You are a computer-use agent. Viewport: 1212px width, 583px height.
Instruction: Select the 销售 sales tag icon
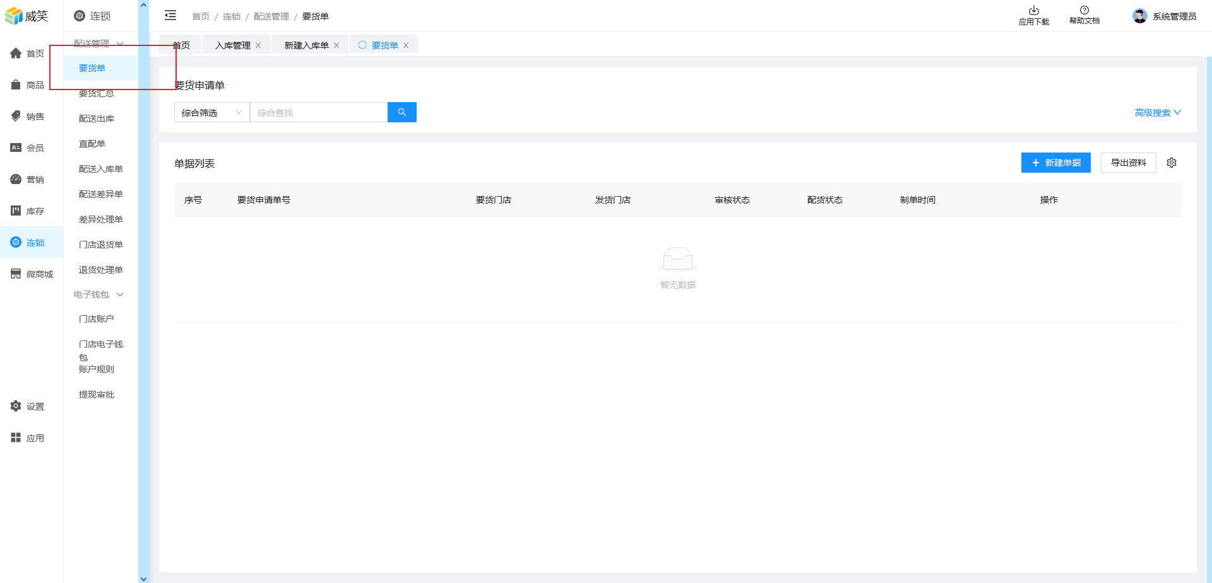click(x=16, y=117)
